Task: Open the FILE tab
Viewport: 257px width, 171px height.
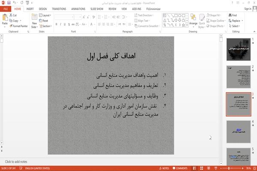Action: point(6,9)
